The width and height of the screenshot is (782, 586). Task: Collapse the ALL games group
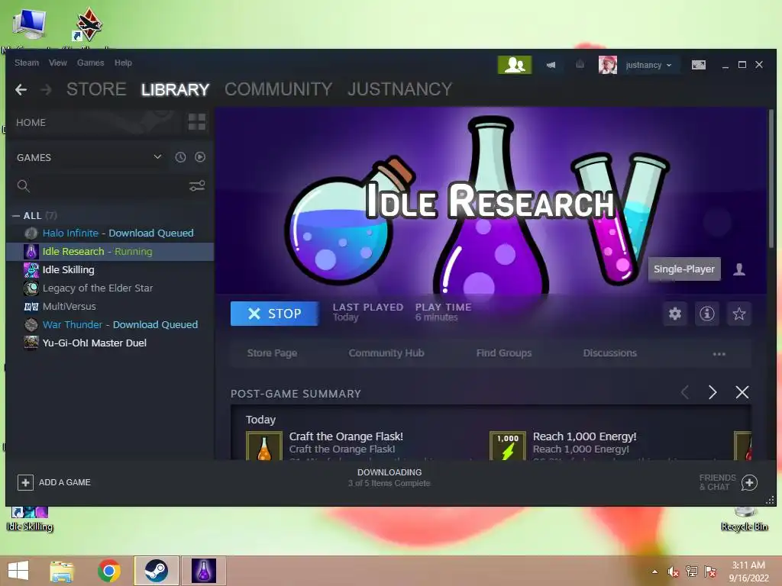point(16,216)
